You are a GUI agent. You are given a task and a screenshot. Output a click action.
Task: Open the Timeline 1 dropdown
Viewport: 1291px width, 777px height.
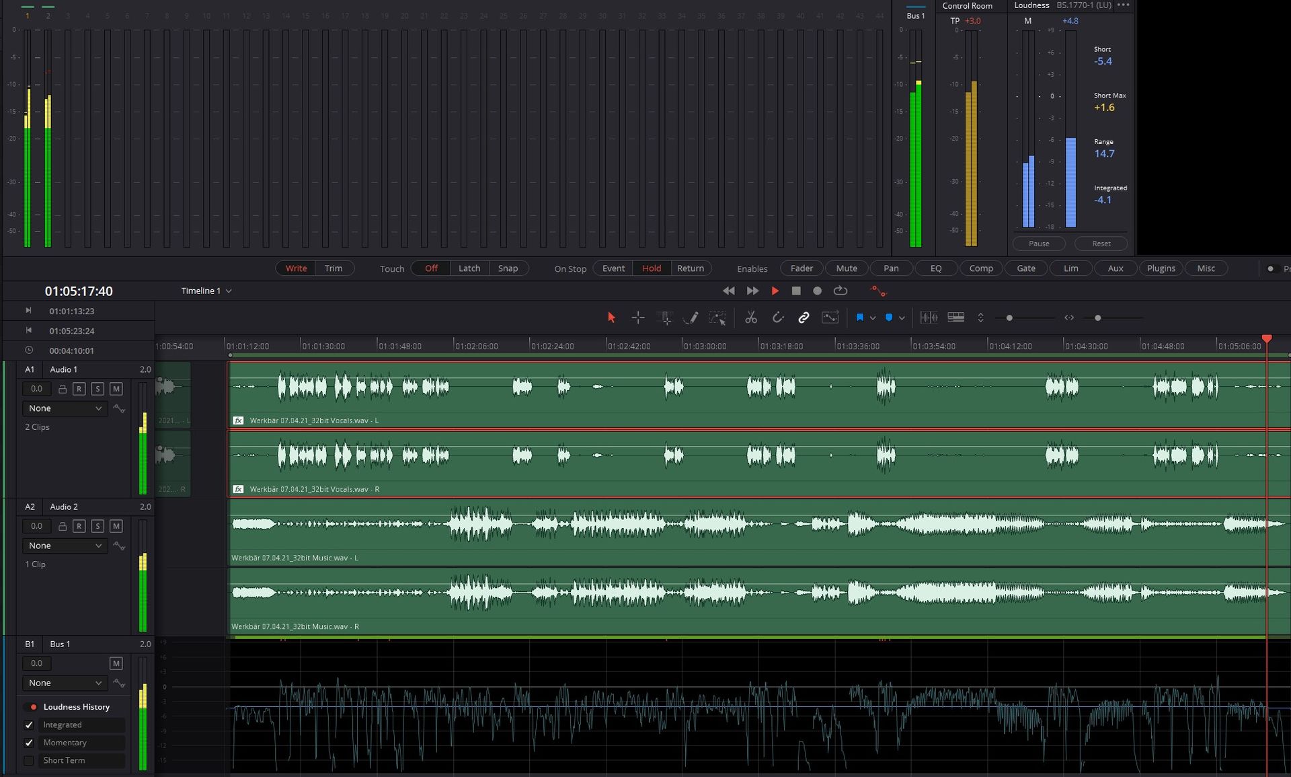click(206, 291)
